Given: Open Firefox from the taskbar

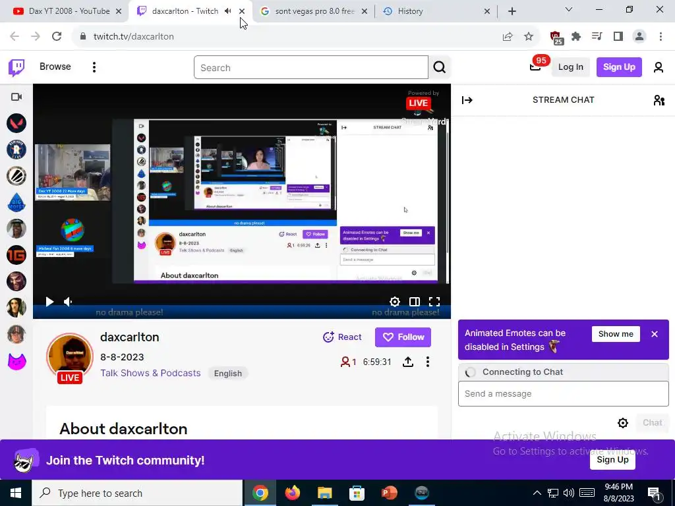Looking at the screenshot, I should coord(293,493).
